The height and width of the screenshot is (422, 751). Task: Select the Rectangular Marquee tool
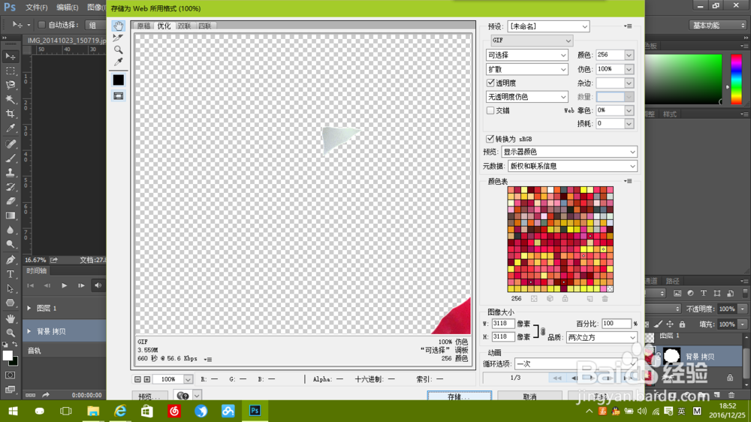tap(10, 71)
